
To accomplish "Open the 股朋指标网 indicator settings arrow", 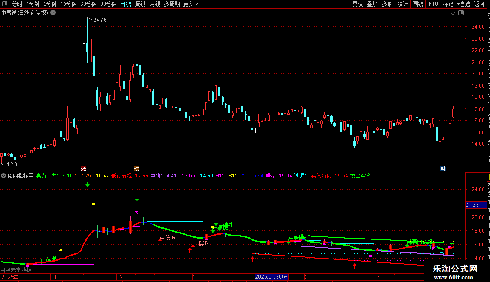I will (x=3, y=176).
